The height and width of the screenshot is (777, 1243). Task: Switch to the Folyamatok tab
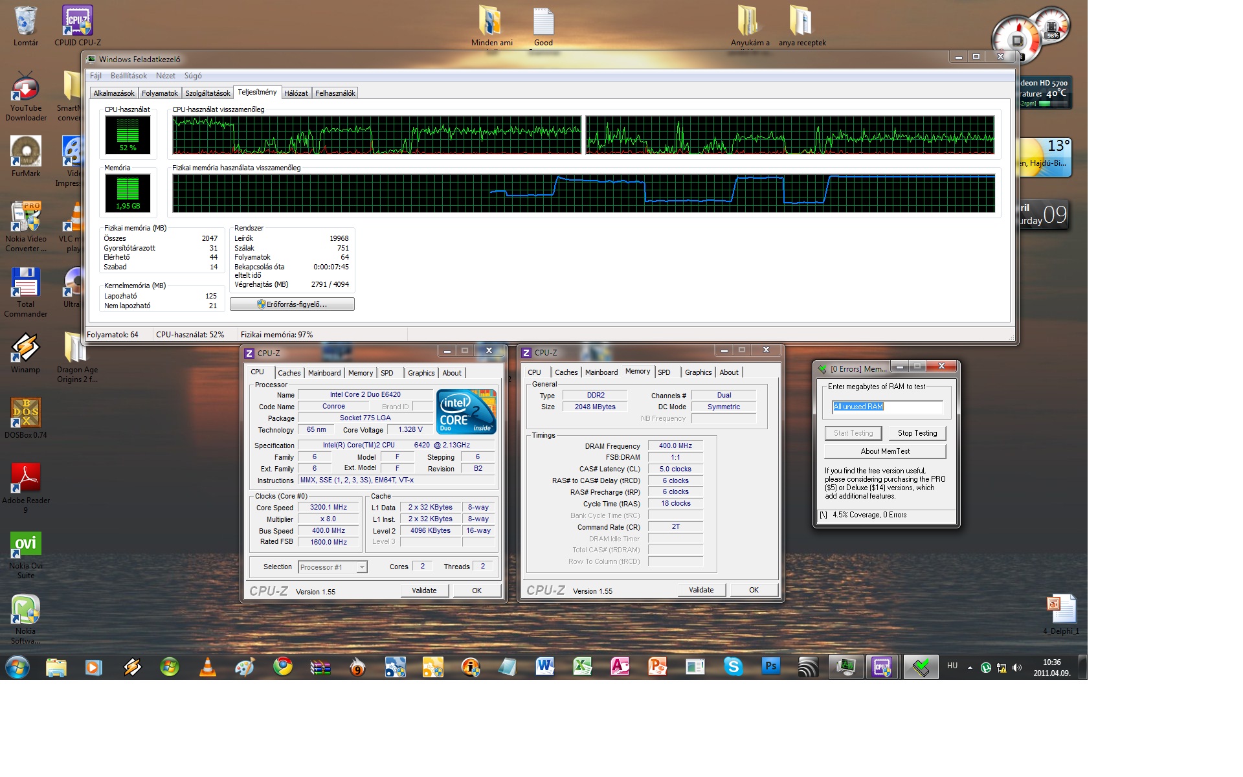[159, 93]
